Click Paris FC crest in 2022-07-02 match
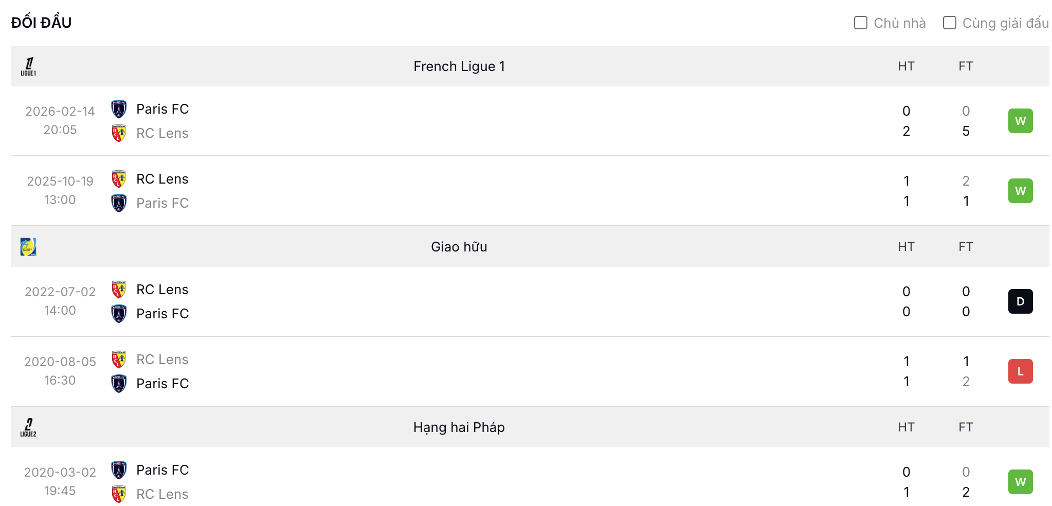This screenshot has width=1052, height=506. [119, 314]
